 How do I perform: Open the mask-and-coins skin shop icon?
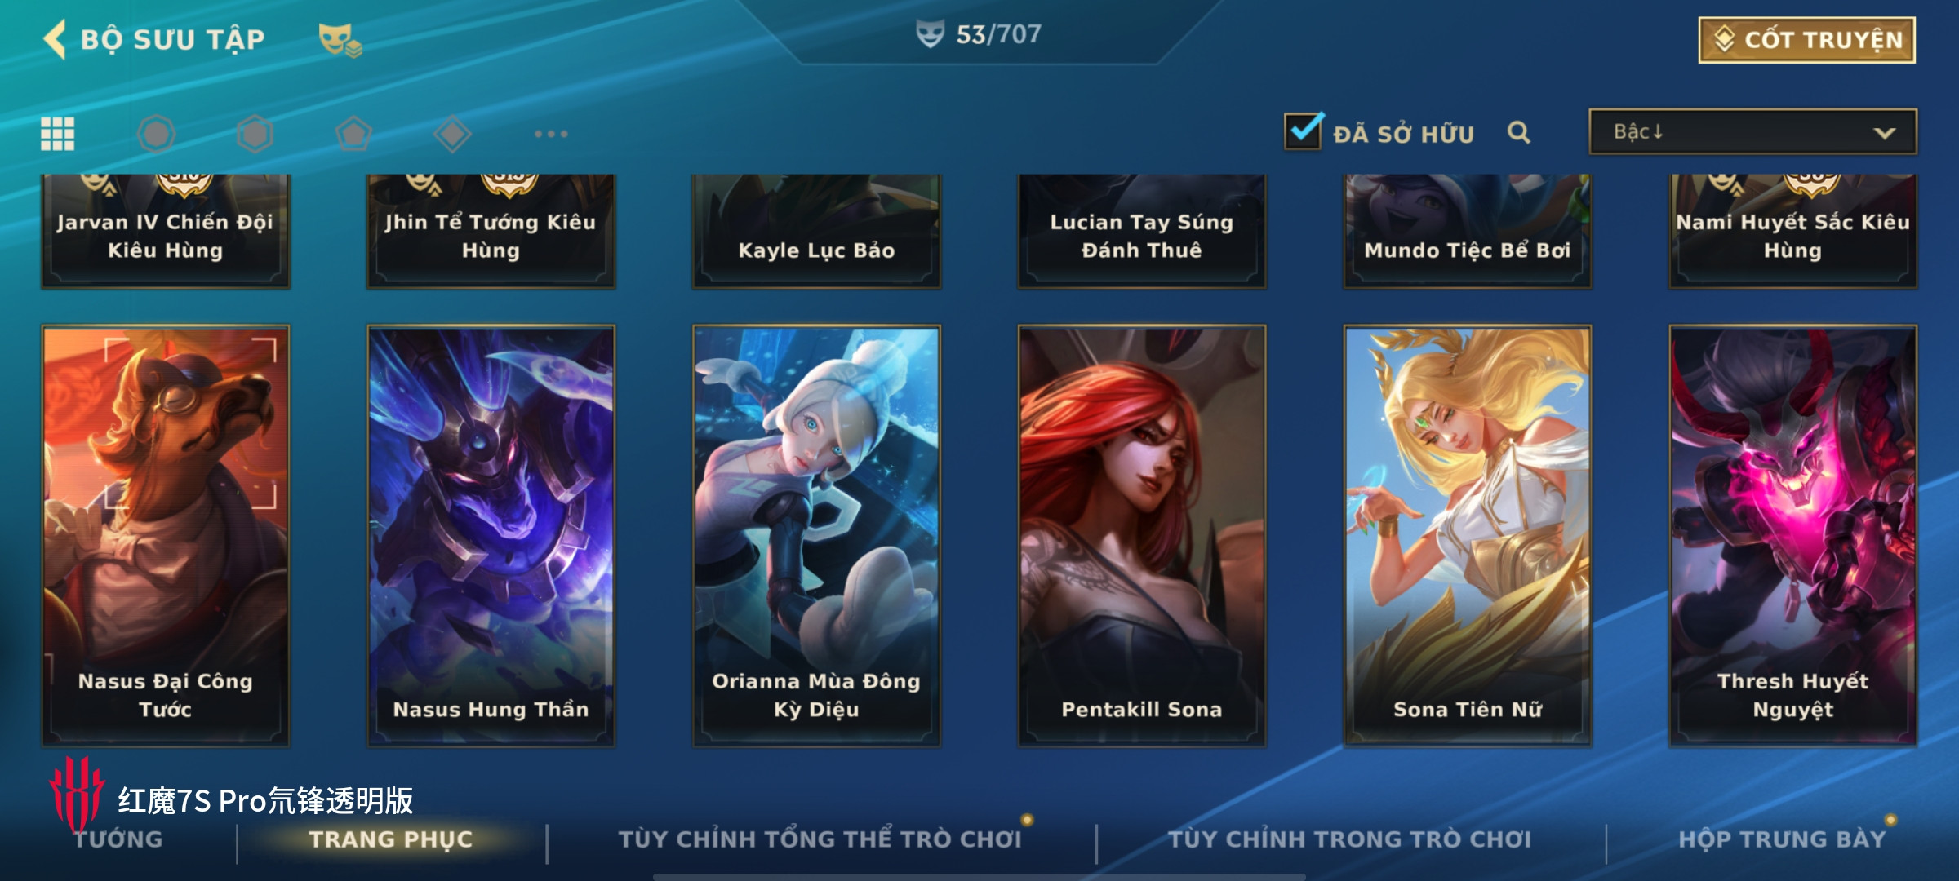coord(340,40)
